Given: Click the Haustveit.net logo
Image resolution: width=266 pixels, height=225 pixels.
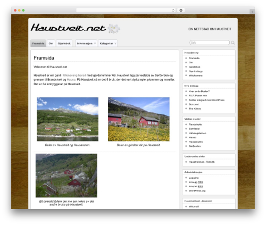Looking at the screenshot, I should 76,28.
